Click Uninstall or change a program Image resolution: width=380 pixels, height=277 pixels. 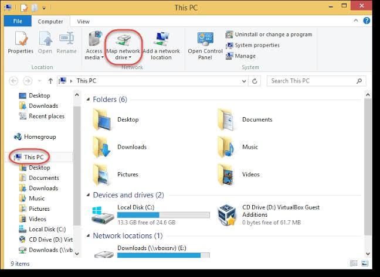click(269, 35)
